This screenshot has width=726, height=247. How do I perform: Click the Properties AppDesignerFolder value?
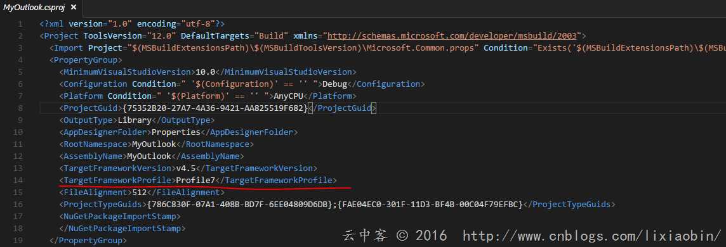pos(176,132)
